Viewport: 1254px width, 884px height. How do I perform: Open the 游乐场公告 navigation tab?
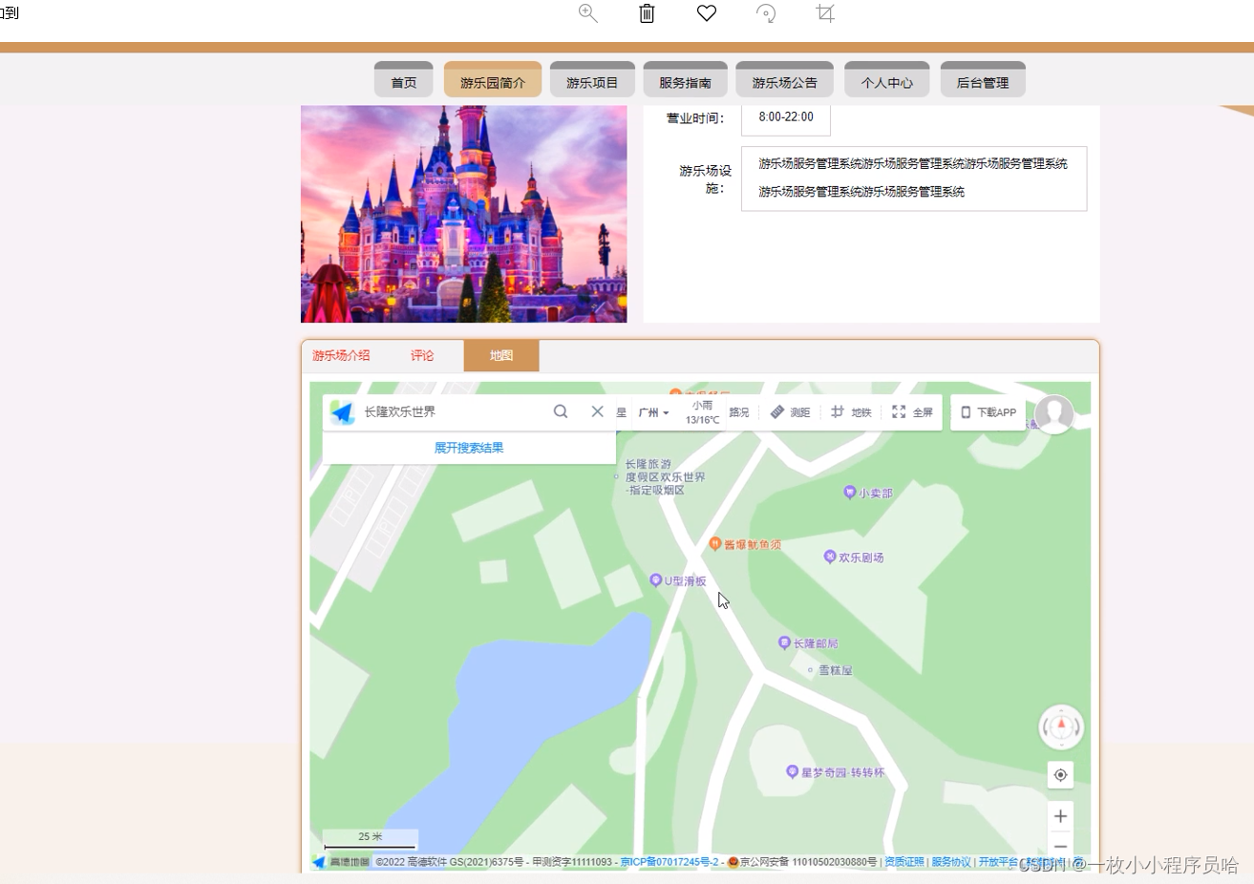pyautogui.click(x=784, y=80)
